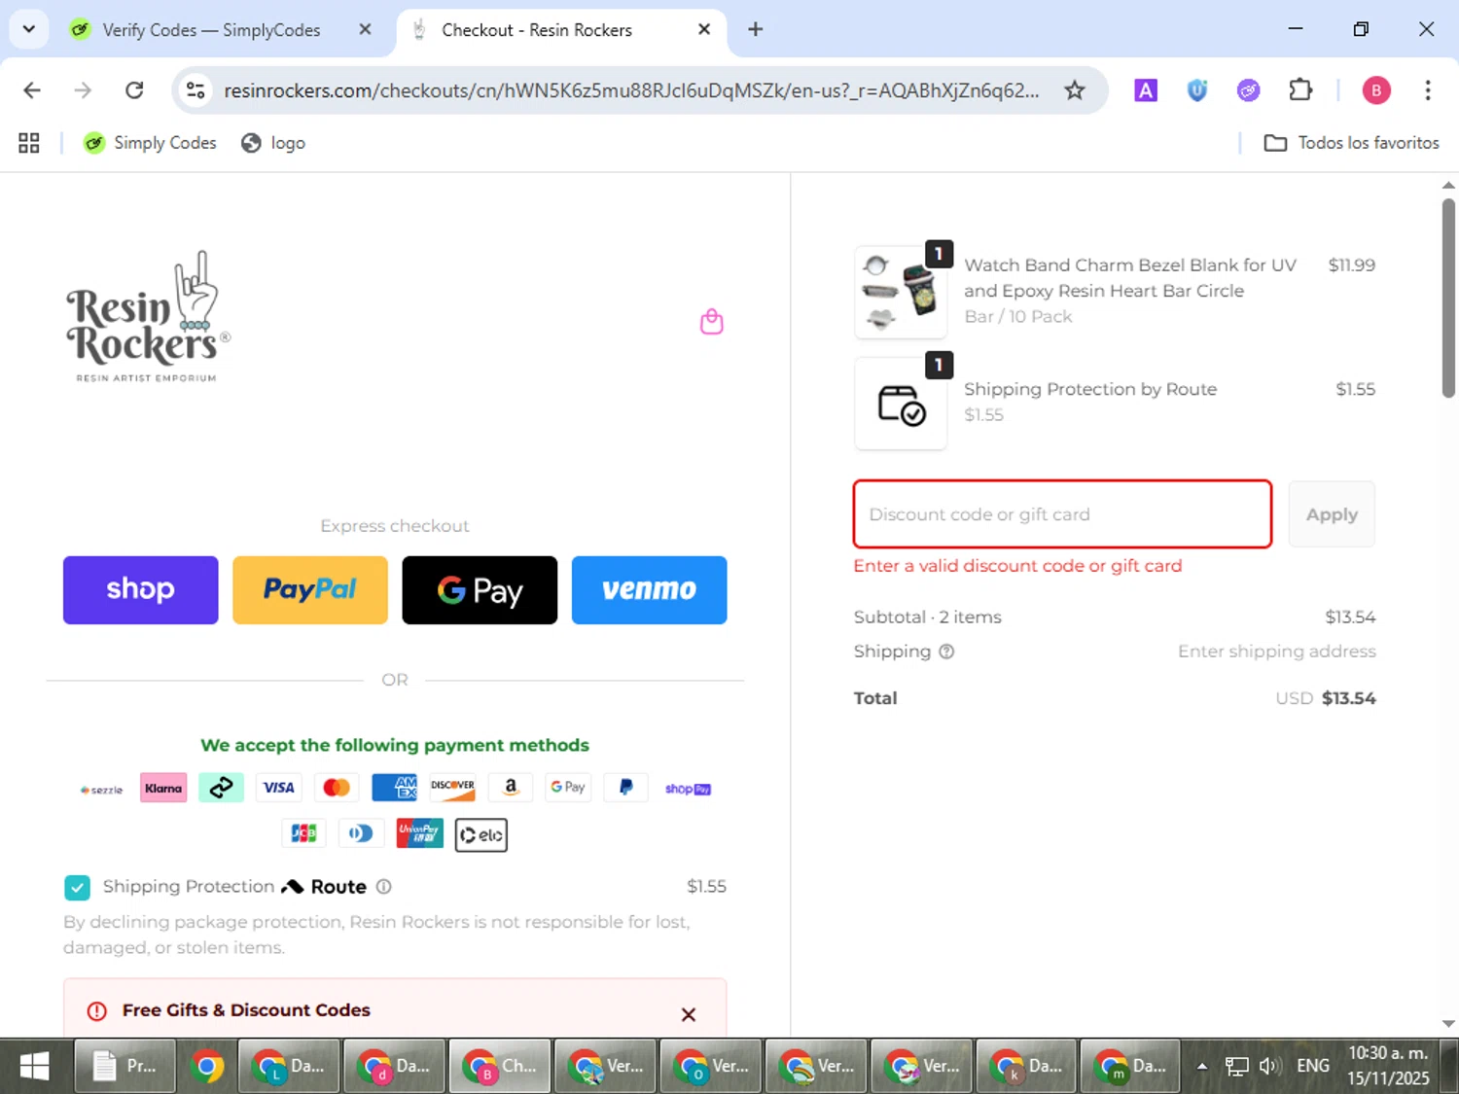The height and width of the screenshot is (1094, 1459).
Task: Open the round purple extension icon
Action: click(1249, 90)
